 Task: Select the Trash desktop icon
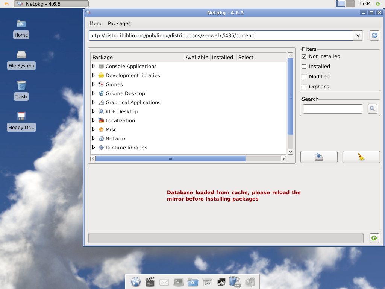click(21, 85)
